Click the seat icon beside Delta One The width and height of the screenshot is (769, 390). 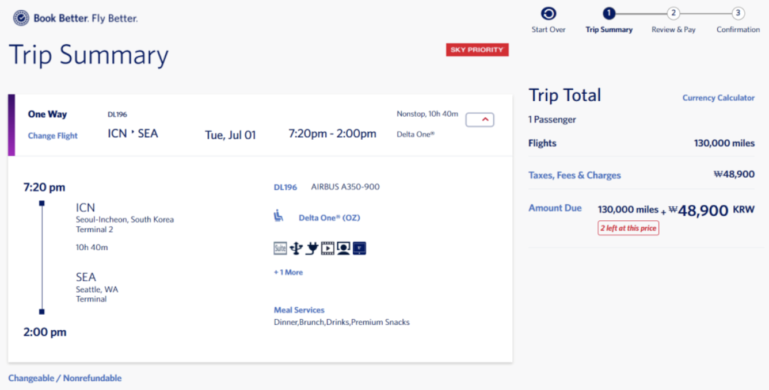pyautogui.click(x=279, y=216)
